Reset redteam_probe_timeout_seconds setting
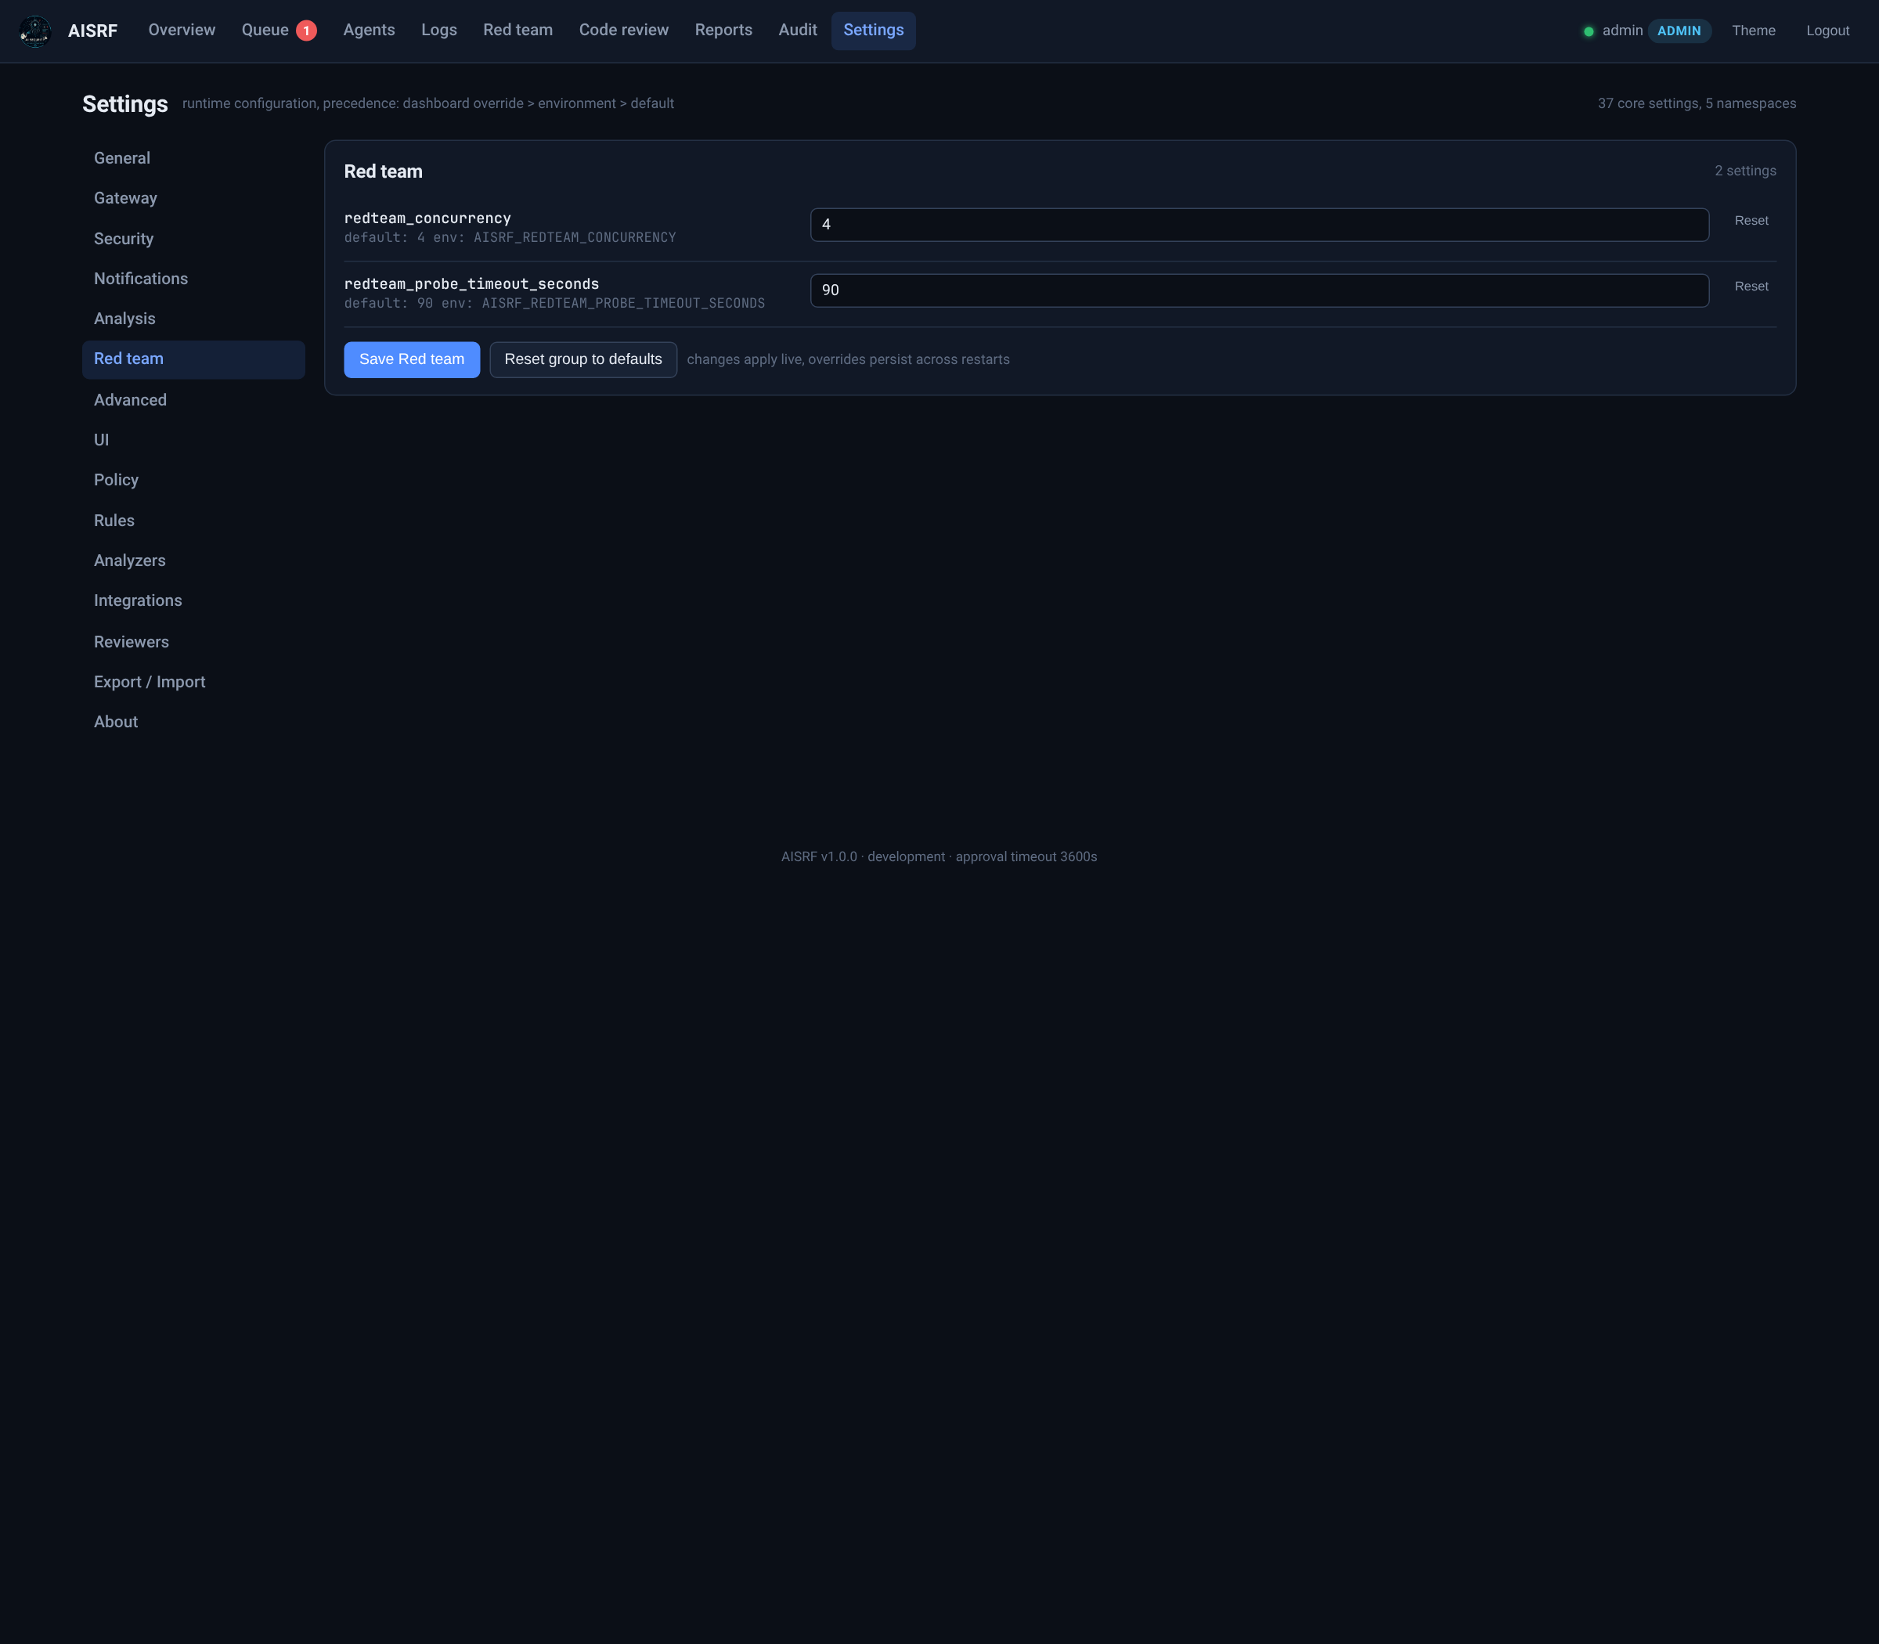1879x1644 pixels. tap(1751, 287)
